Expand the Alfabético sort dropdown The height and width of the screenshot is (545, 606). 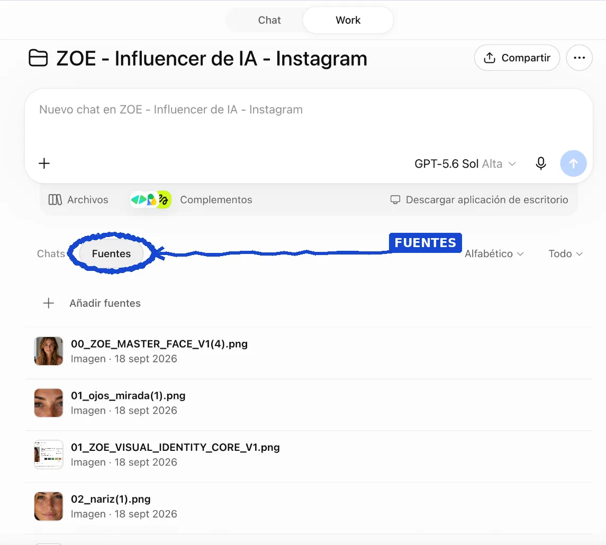494,254
